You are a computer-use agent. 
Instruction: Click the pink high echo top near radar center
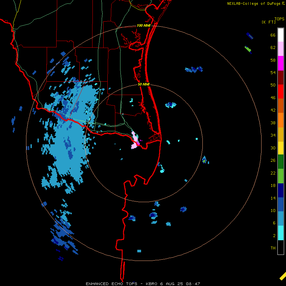click(x=135, y=140)
